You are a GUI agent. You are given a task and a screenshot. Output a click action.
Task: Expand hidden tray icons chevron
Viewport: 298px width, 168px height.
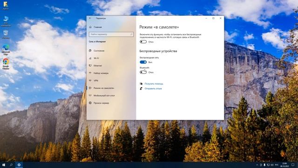(257, 165)
